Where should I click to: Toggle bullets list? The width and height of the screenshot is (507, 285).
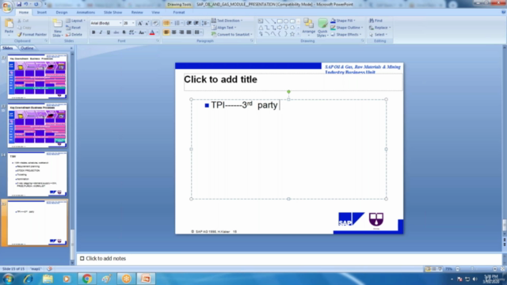click(x=166, y=23)
